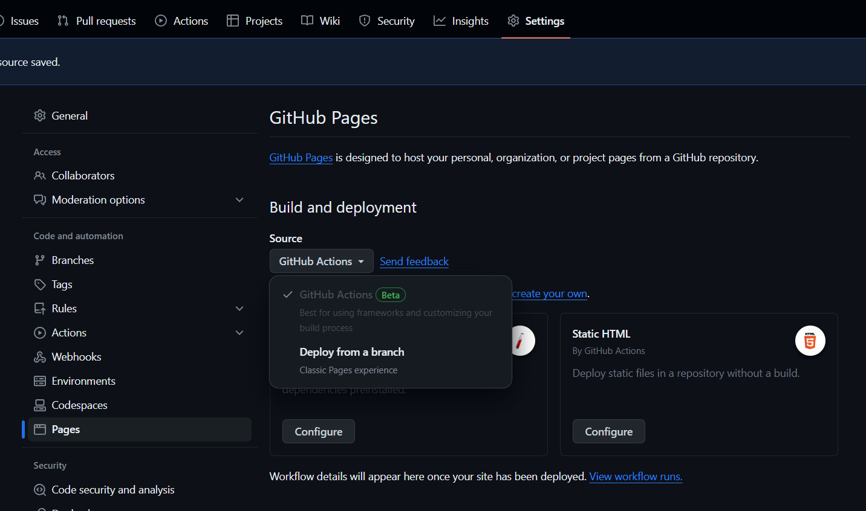Expand the sidebar Actions section chevron
This screenshot has width=866, height=511.
[x=239, y=333]
